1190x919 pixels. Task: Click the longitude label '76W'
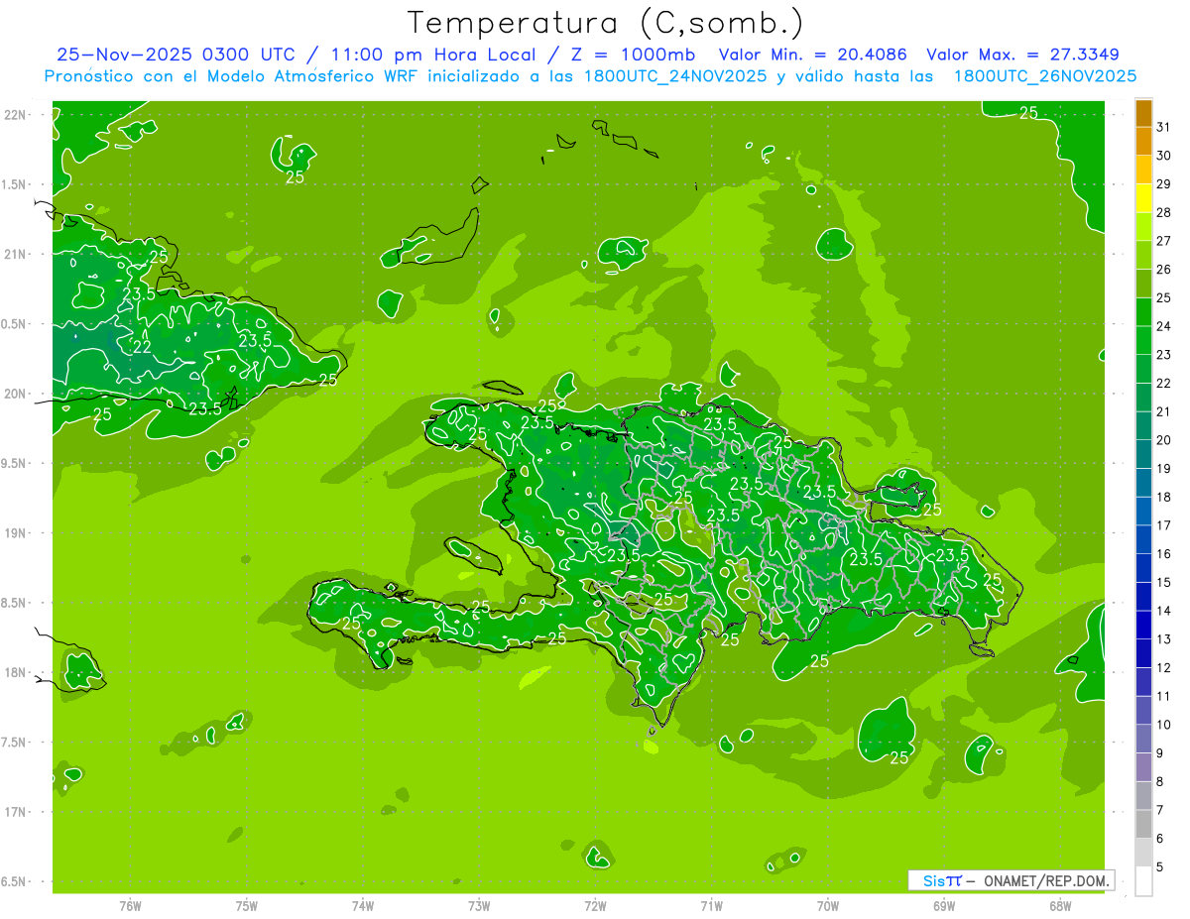click(x=130, y=906)
